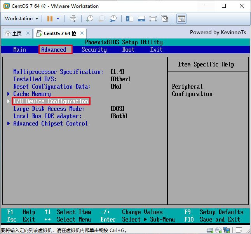Image resolution: width=251 pixels, height=234 pixels.
Task: Click the hard disk status bar icon
Action: [210, 231]
